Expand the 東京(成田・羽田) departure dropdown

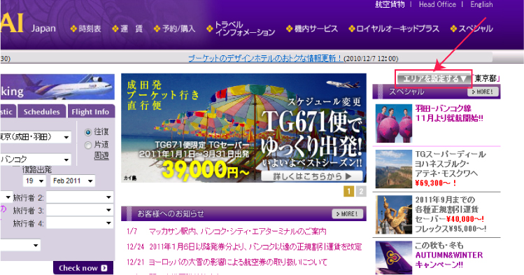tap(36, 137)
